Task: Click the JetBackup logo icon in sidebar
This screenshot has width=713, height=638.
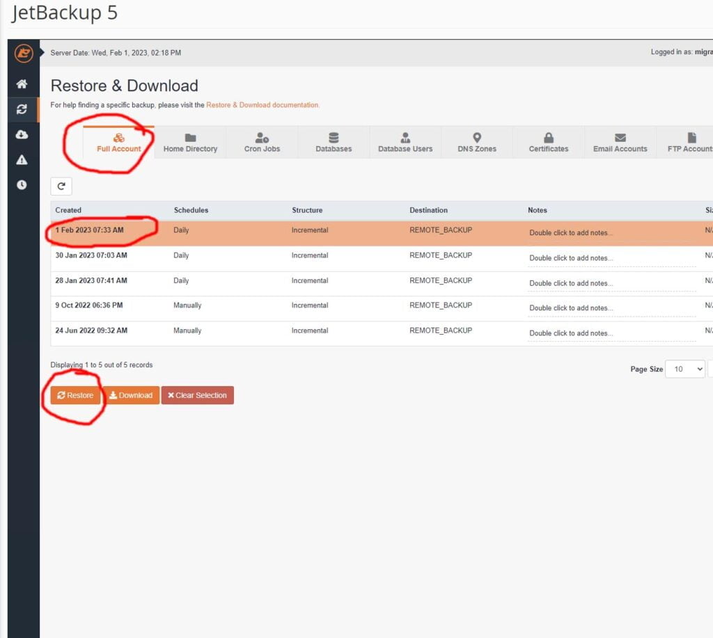Action: point(23,54)
